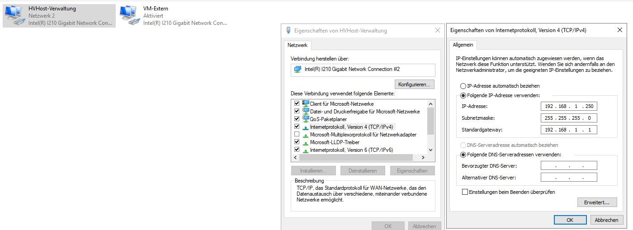
Task: Click the Eigenschaften button under the element list
Action: tap(412, 171)
